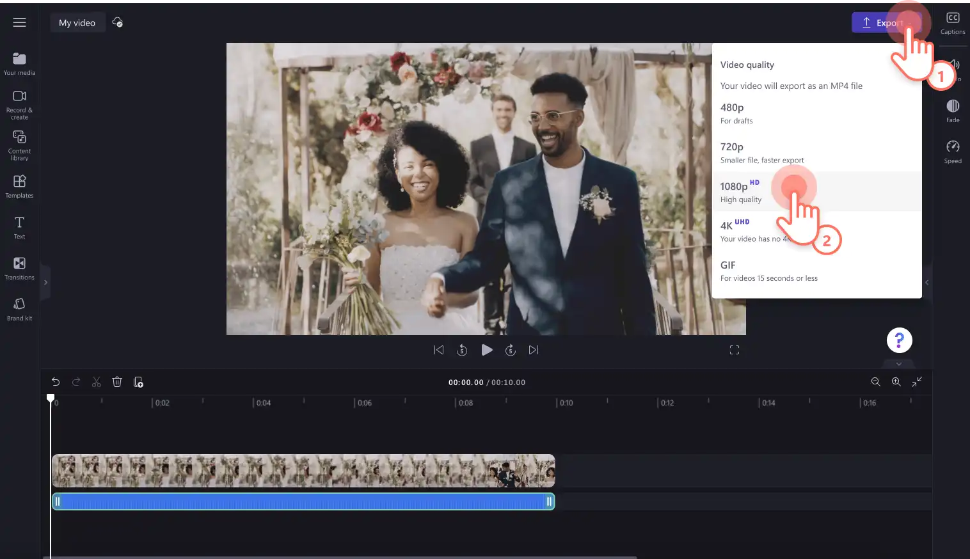Open Your media panel
970x559 pixels.
(x=19, y=64)
